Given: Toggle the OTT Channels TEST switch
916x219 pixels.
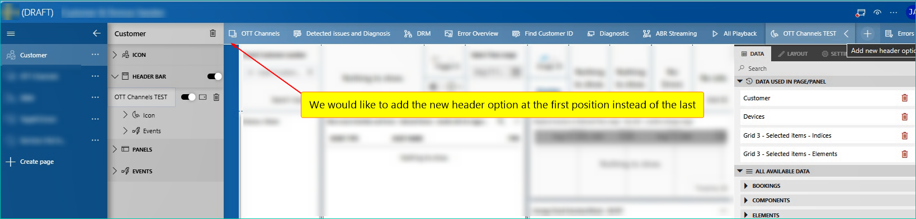Looking at the screenshot, I should (x=188, y=97).
